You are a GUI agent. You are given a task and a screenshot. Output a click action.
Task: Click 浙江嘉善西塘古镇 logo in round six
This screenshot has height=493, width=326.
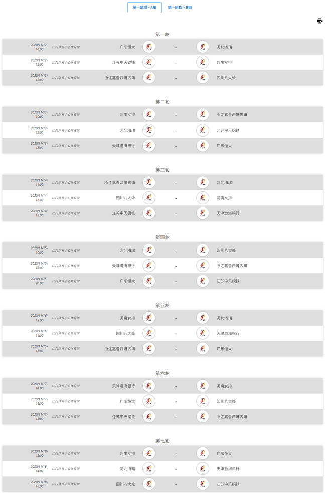click(203, 416)
